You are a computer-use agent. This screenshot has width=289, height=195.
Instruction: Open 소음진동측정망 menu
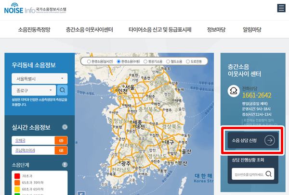pos(34,29)
